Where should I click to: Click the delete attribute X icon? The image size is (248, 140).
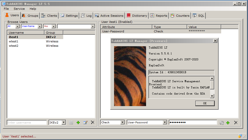pos(236,123)
